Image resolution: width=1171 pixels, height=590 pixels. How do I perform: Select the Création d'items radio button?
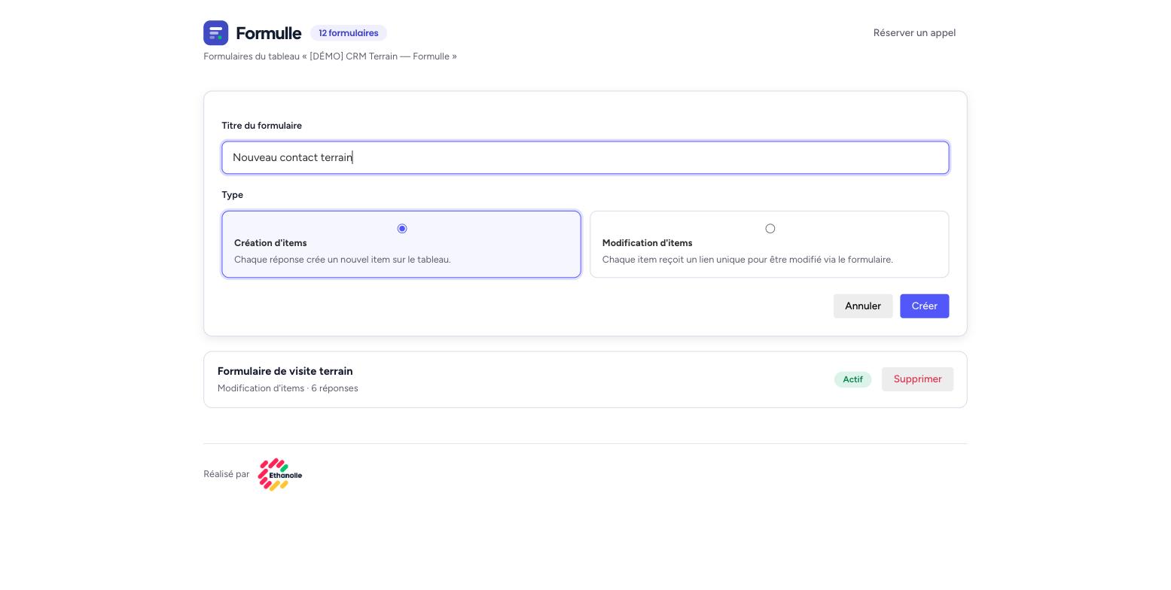(402, 229)
